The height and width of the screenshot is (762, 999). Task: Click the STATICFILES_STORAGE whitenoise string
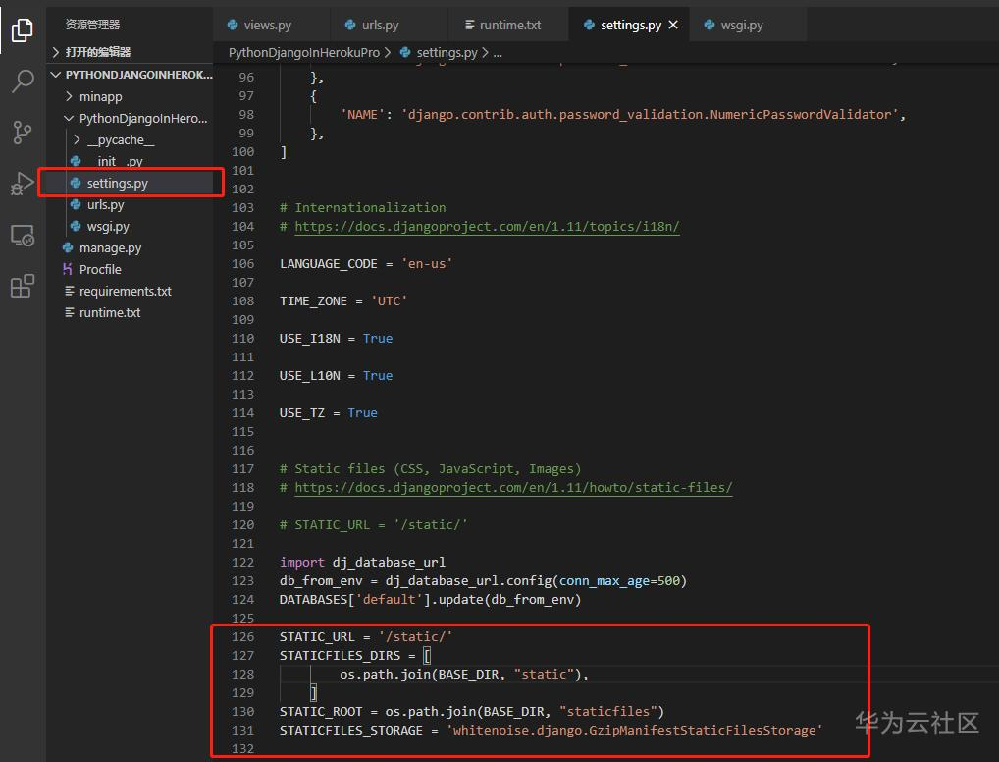[635, 731]
